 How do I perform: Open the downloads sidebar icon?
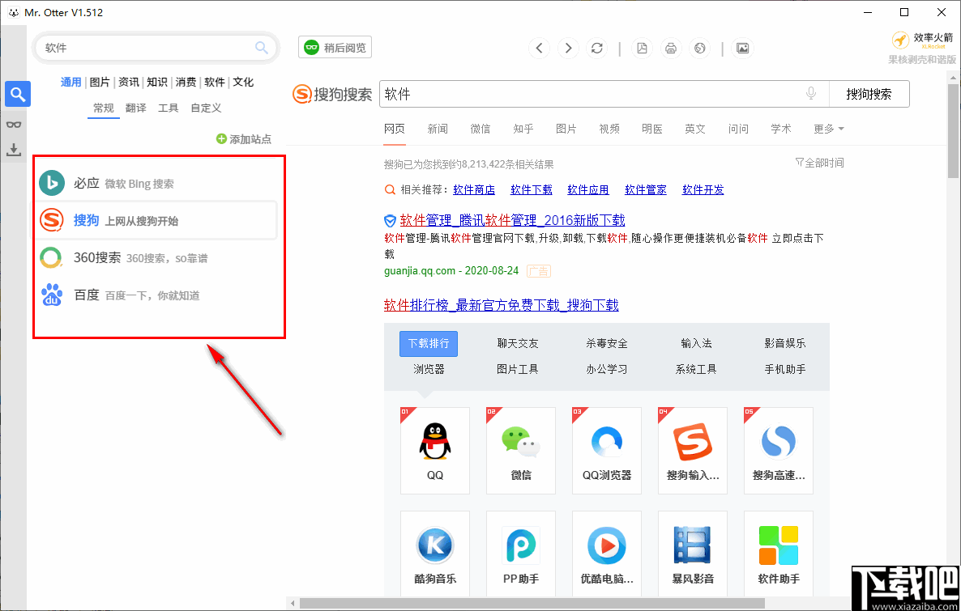point(14,150)
